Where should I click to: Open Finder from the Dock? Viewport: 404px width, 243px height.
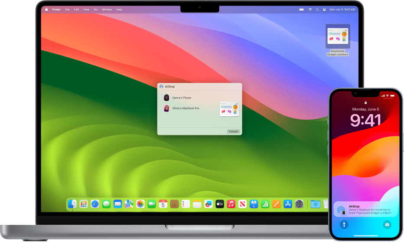(x=72, y=204)
